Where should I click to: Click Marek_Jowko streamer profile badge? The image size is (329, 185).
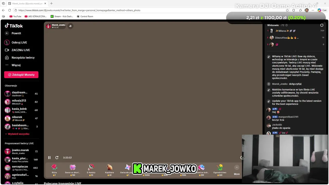pos(56,26)
